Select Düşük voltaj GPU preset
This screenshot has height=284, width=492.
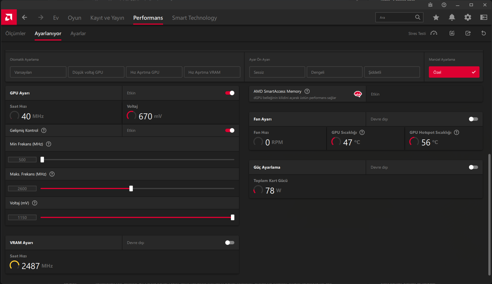(96, 72)
